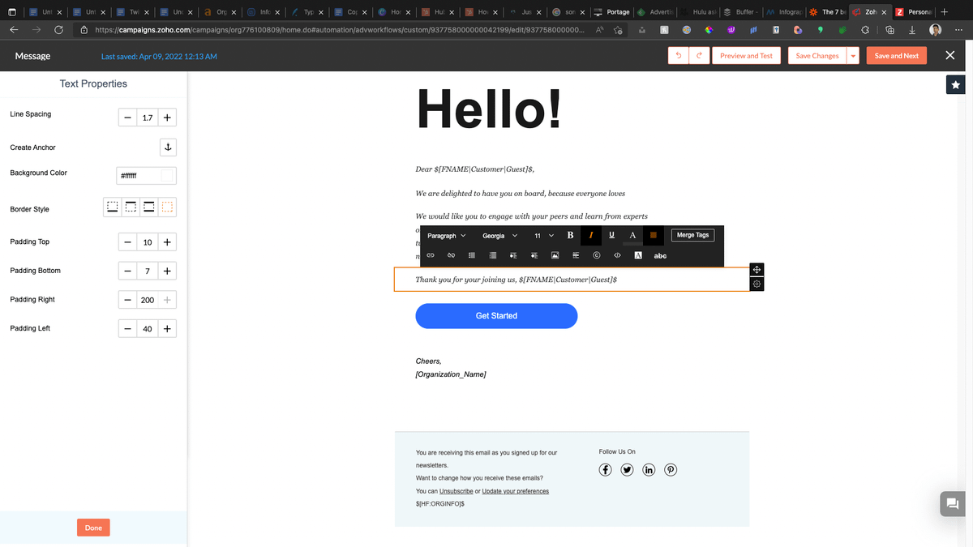Toggle Italic formatting off
This screenshot has height=547, width=973.
pyautogui.click(x=591, y=235)
